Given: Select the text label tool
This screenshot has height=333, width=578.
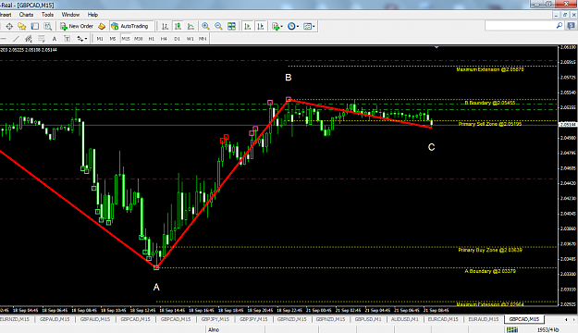Looking at the screenshot, I should [x=67, y=39].
